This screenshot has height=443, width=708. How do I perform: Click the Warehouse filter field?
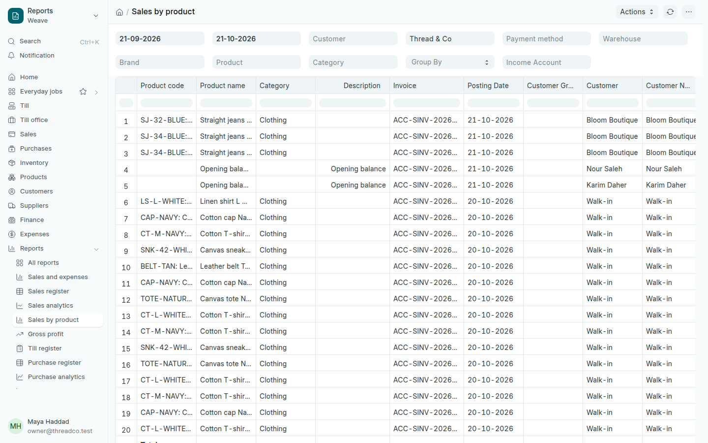coord(643,38)
